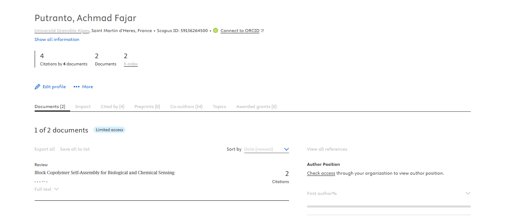Switch to the Impact tab
Image resolution: width=513 pixels, height=224 pixels.
tap(83, 107)
